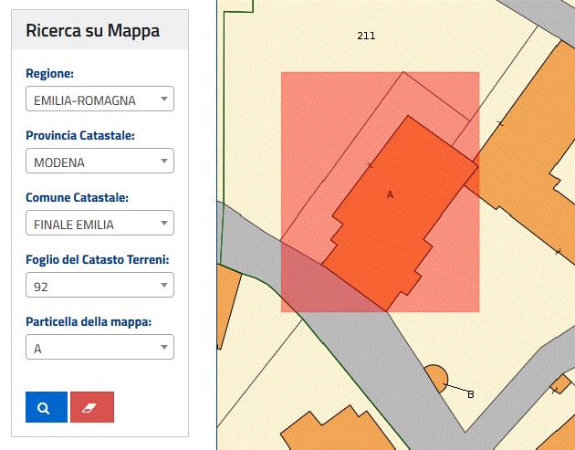Click the Provincia Catastale field label
The width and height of the screenshot is (575, 450).
click(80, 135)
